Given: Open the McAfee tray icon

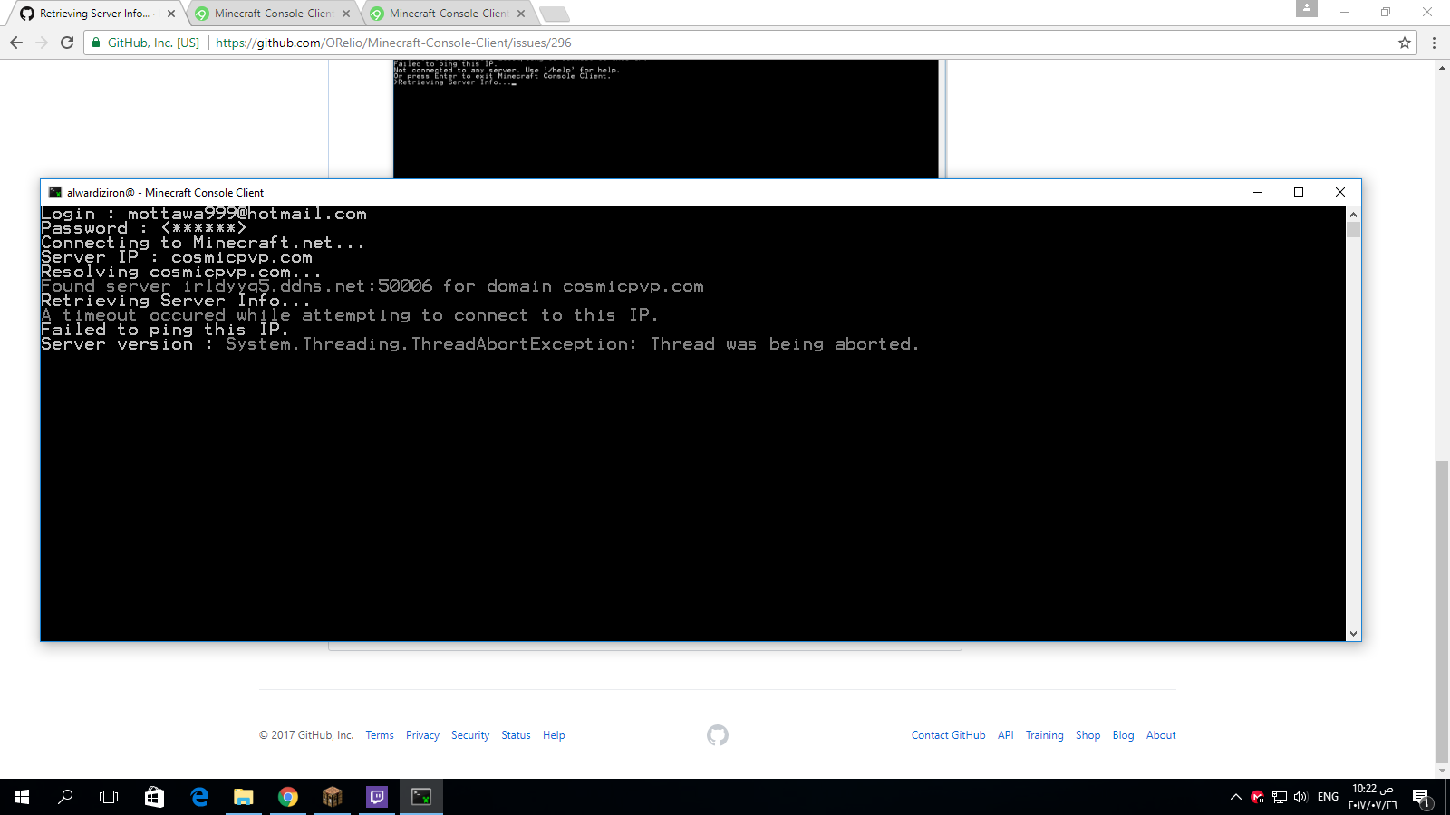Looking at the screenshot, I should coord(1257,798).
